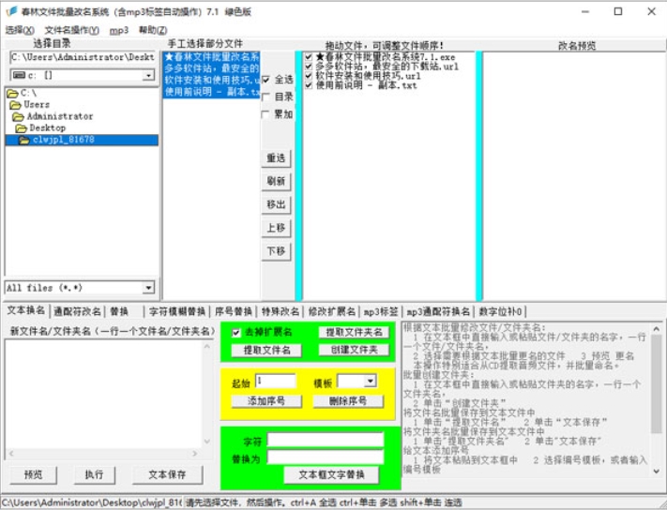667x510 pixels.
Task: Click the 字符 input field
Action: [x=326, y=440]
